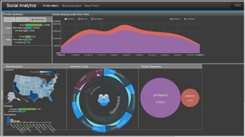This screenshot has height=137, width=245.
Task: Click the Occupation label in Demographics
Action: click(x=10, y=115)
